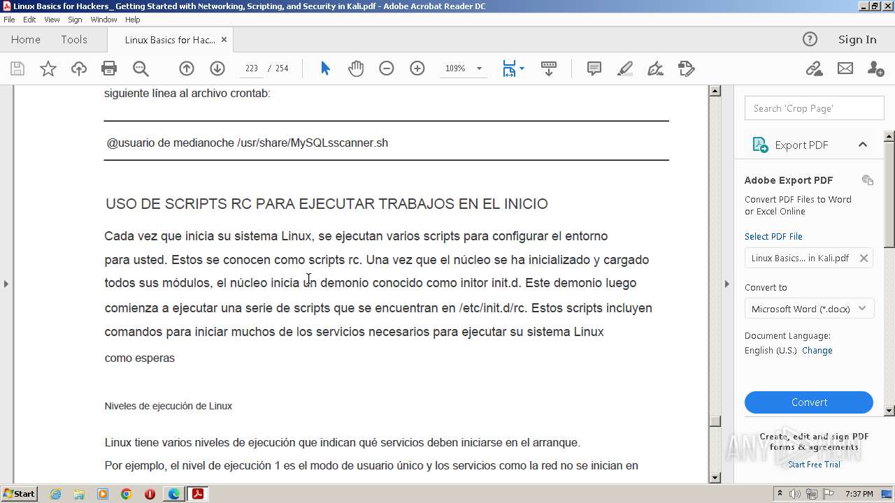Open the sign document pen tool

(655, 68)
